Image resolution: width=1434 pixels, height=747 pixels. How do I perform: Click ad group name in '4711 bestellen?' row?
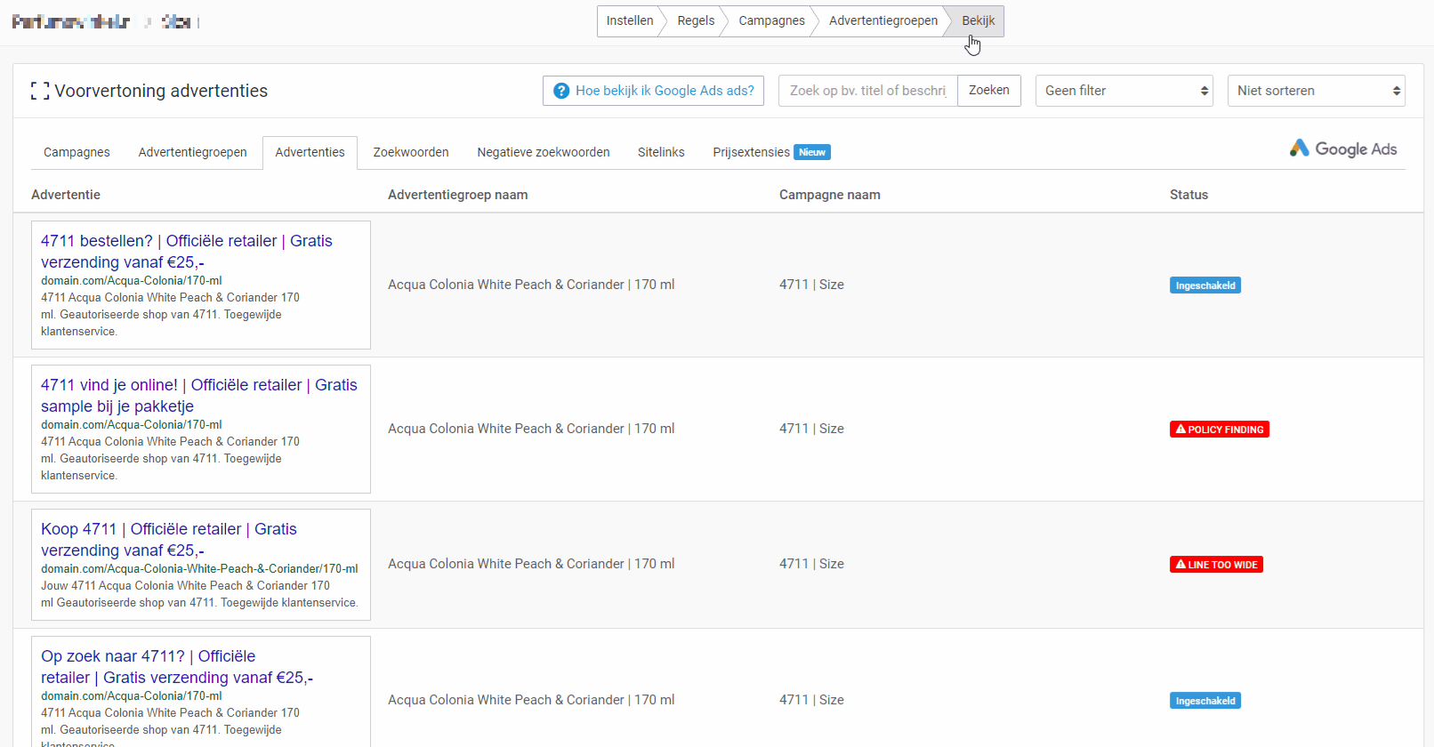[x=531, y=285]
